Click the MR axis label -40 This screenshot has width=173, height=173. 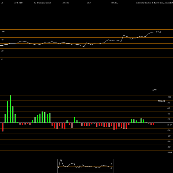[x=169, y=136]
